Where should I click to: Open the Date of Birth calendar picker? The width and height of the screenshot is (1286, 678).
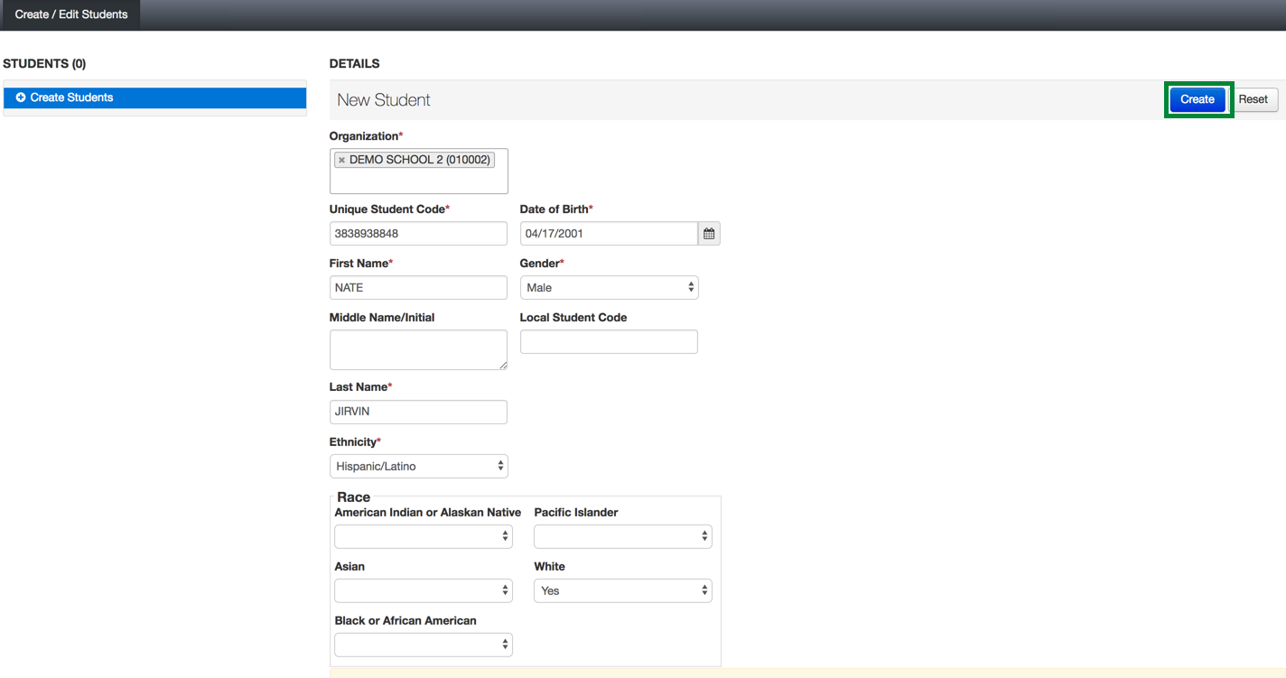[709, 234]
